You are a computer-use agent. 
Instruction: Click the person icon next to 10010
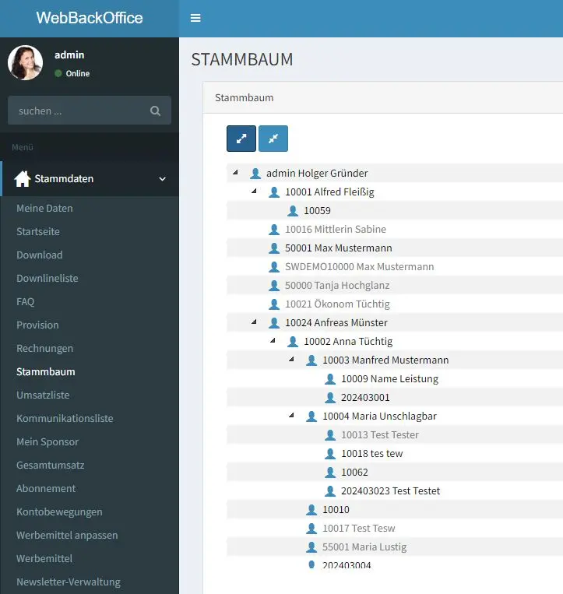point(311,509)
